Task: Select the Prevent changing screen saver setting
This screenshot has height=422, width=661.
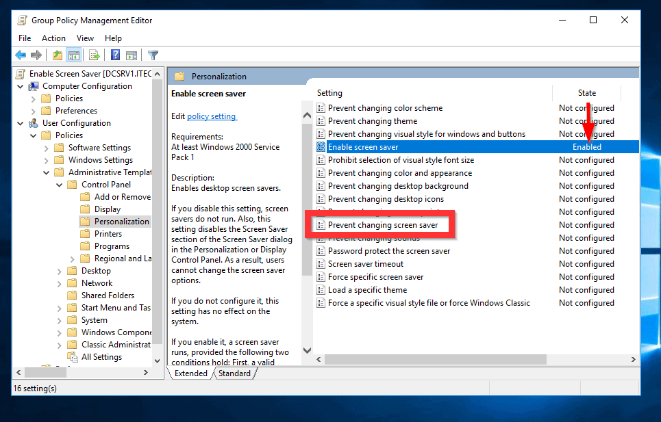Action: pos(383,224)
